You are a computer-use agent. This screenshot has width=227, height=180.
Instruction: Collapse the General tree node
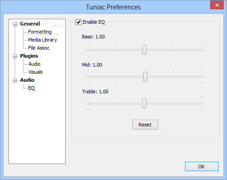(x=15, y=24)
